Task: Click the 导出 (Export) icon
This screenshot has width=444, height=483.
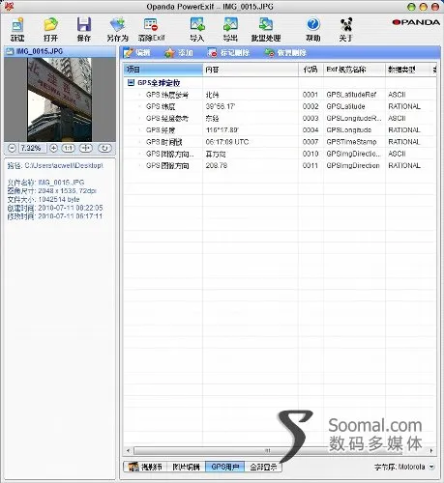Action: click(230, 29)
